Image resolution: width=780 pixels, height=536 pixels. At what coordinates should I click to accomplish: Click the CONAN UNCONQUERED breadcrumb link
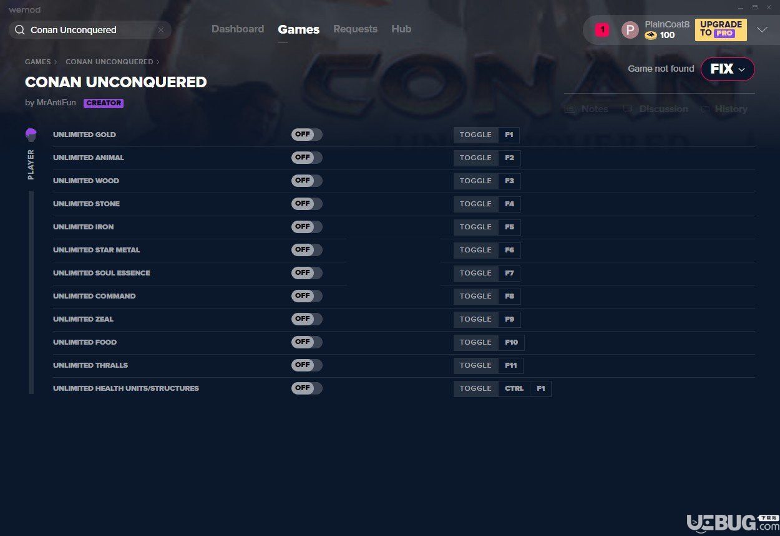coord(109,62)
